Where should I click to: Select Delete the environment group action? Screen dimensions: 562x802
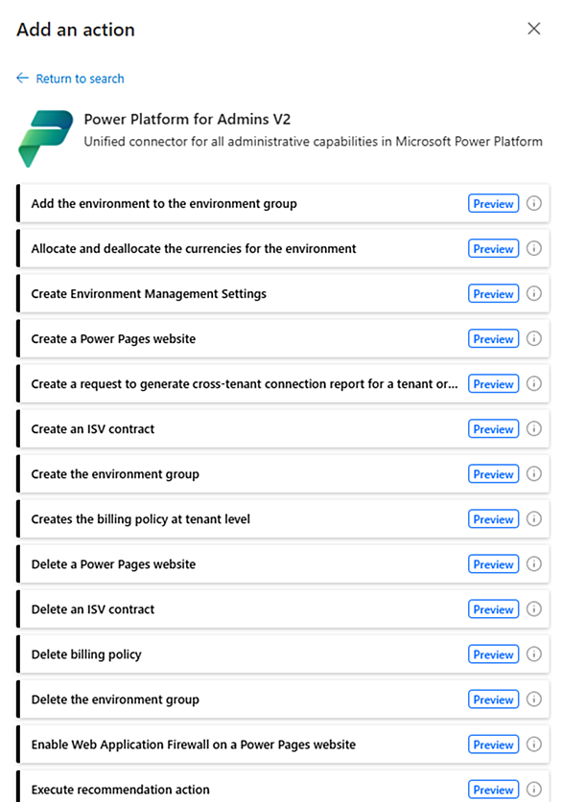click(x=283, y=699)
